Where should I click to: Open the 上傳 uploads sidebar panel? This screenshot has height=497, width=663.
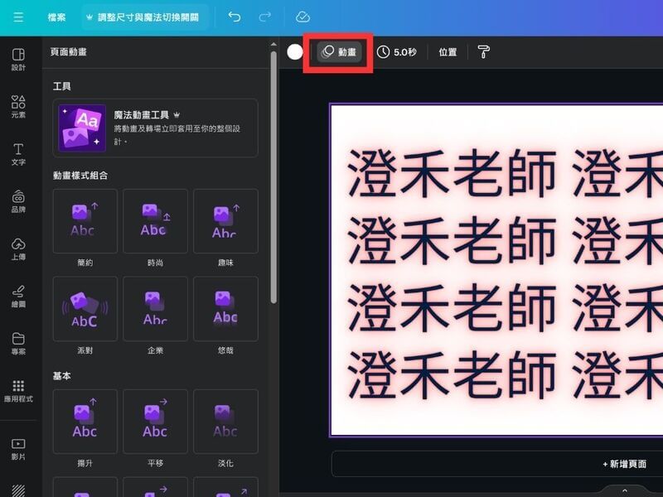coord(18,248)
